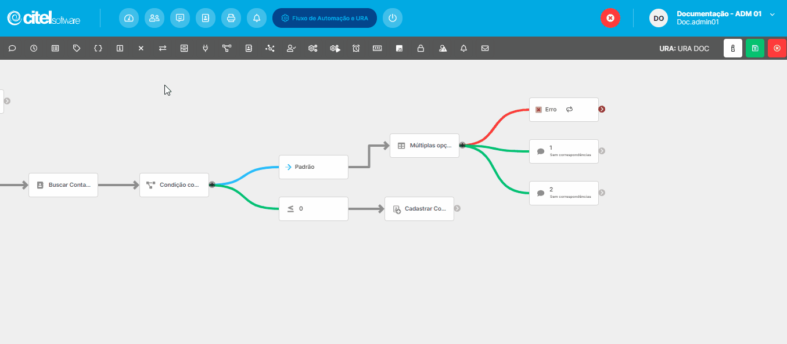This screenshot has height=344, width=787.
Task: Select the condition branch tool in the toolbar
Action: (227, 49)
